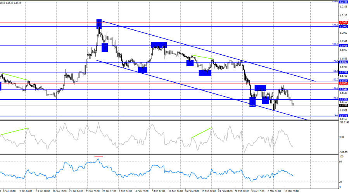Click the 16 Jan 12:00 time axis label
Viewport: 349px width, 194px height.
point(60,191)
